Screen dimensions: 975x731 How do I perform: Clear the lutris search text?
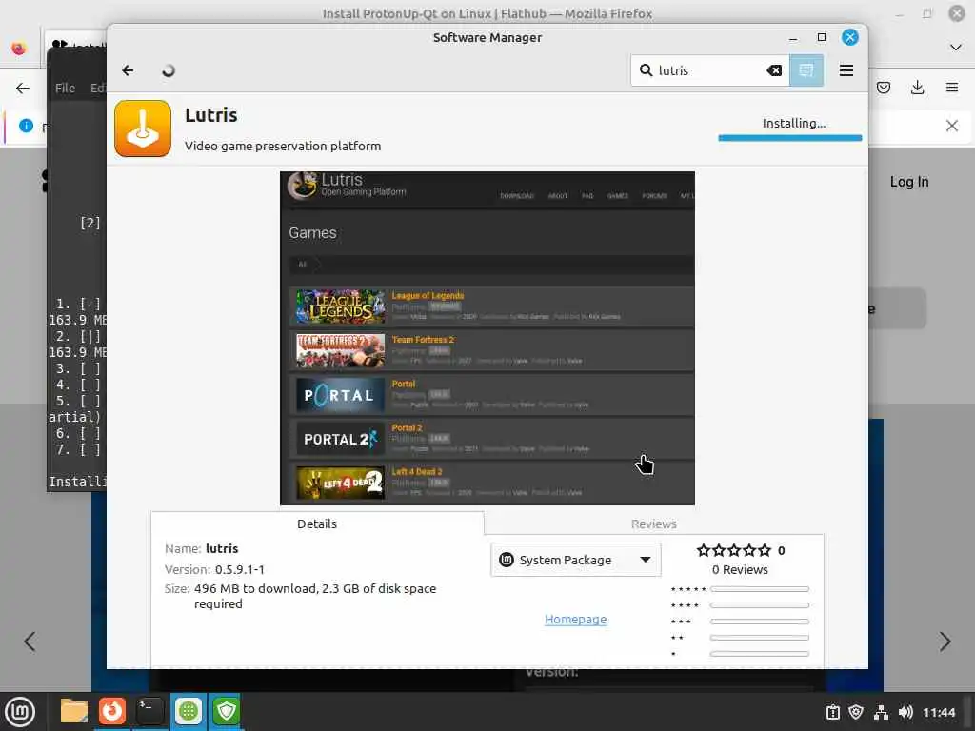[774, 70]
